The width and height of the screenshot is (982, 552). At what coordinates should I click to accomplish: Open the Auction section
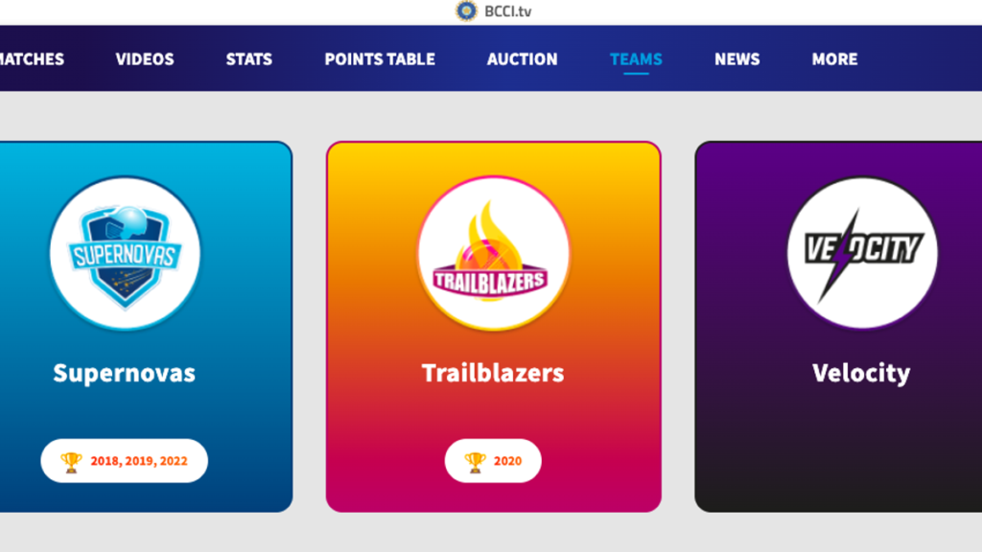point(522,58)
